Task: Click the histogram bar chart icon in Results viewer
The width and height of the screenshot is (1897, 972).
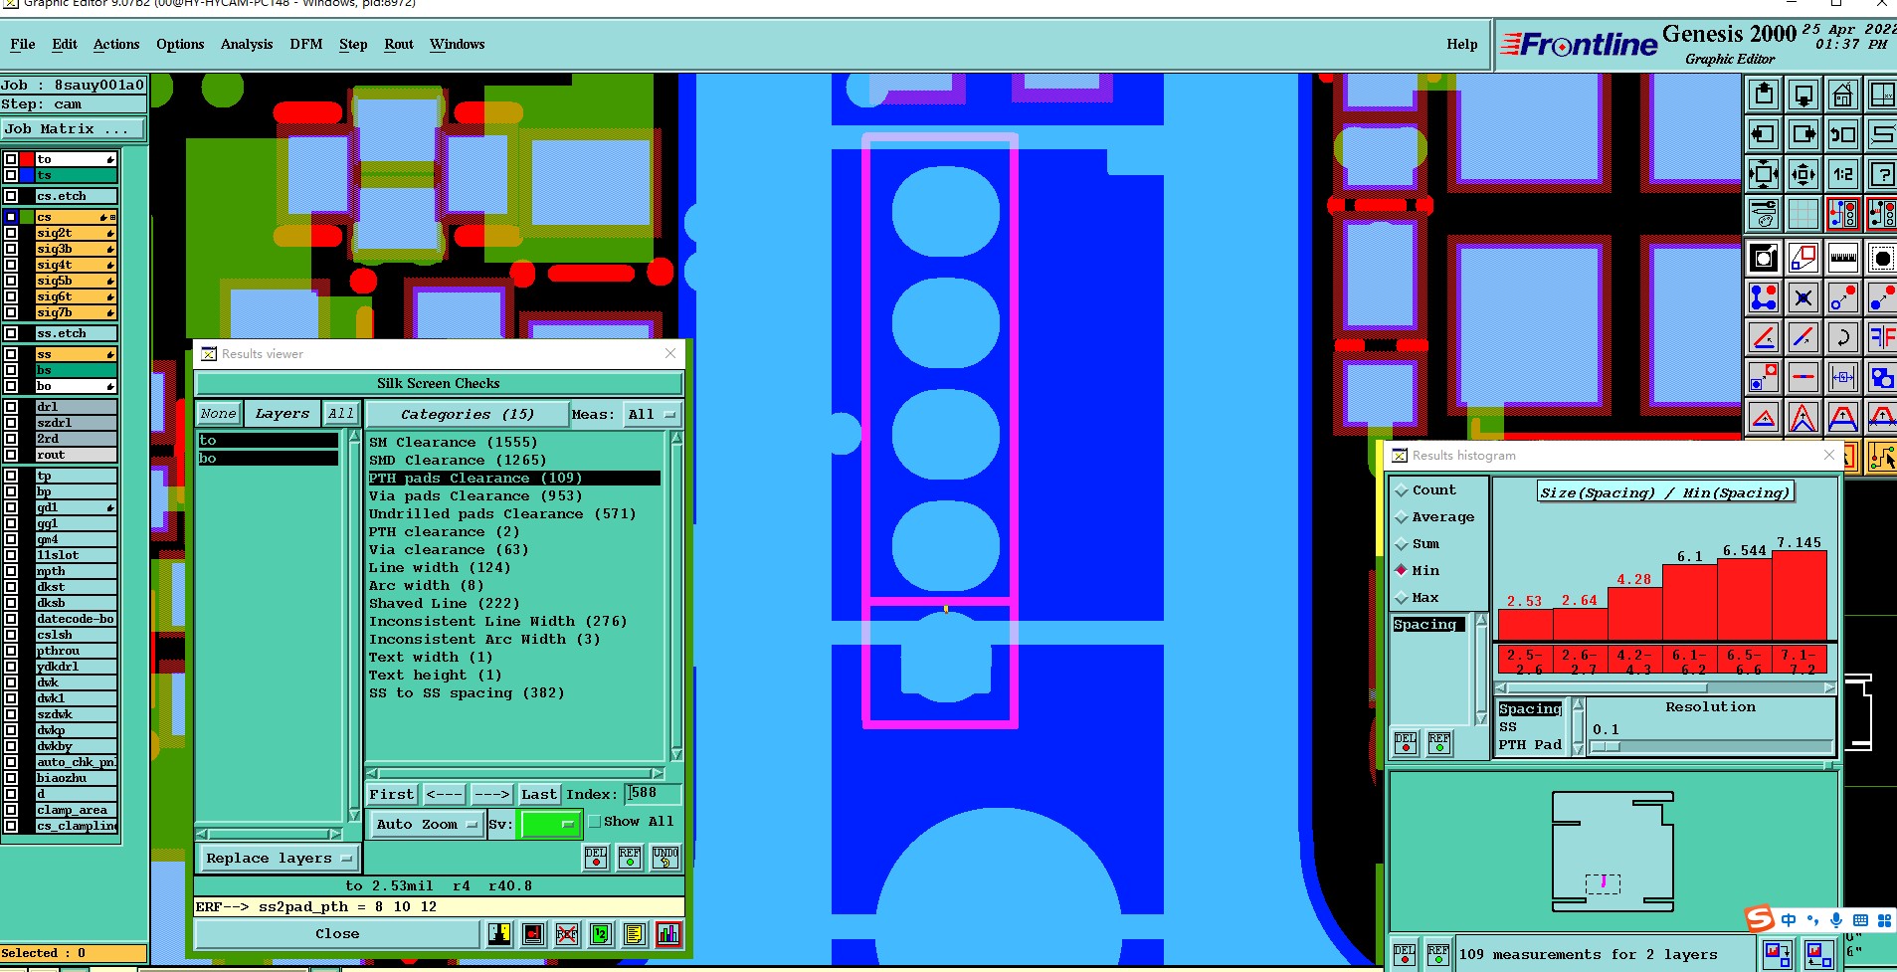Action: (668, 934)
